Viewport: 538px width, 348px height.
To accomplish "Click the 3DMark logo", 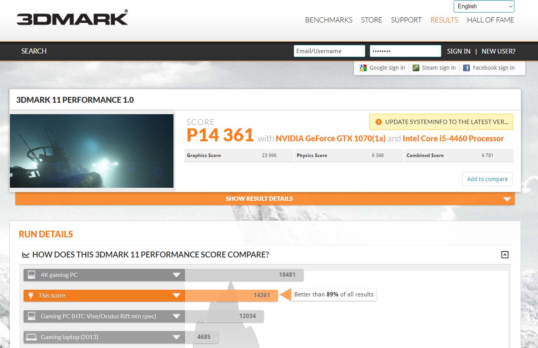I will coord(72,18).
